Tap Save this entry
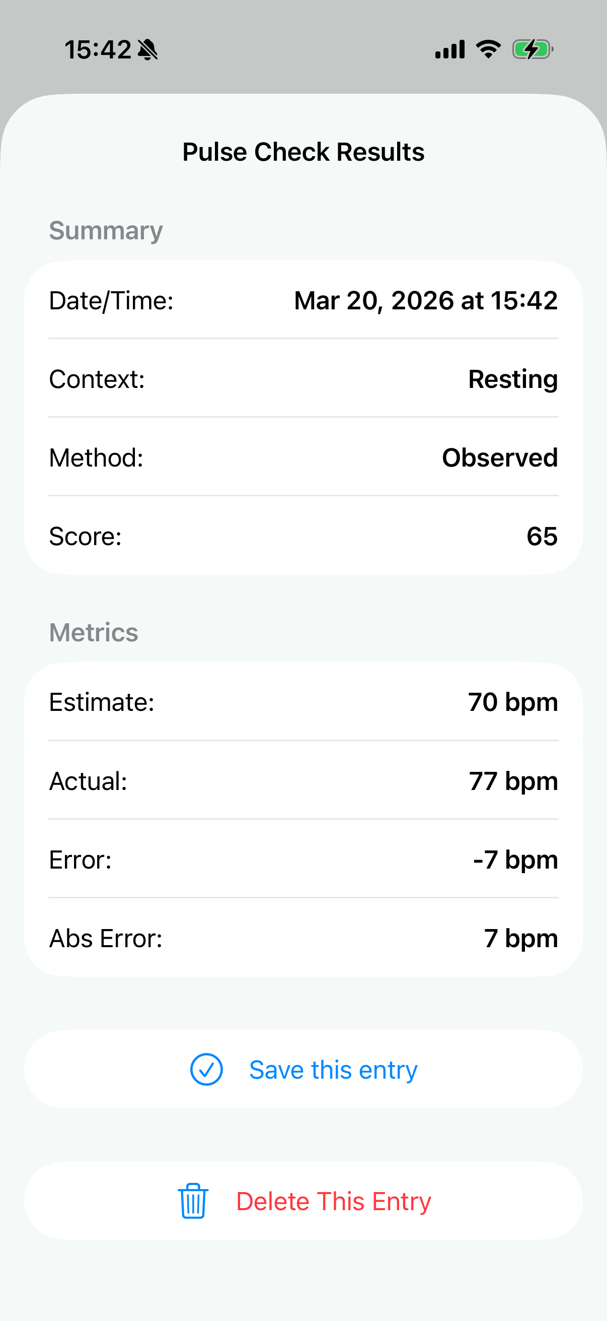607x1321 pixels. pos(303,1069)
